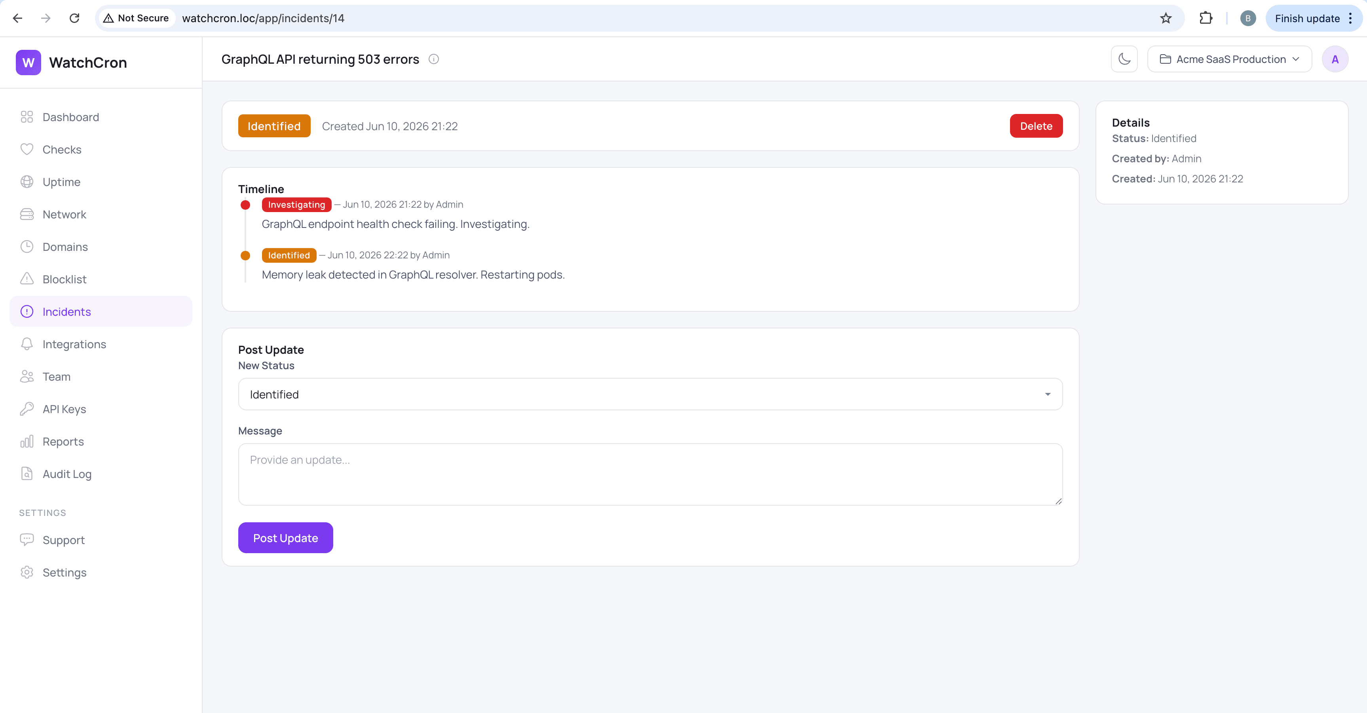Click the Post Update button

click(285, 537)
